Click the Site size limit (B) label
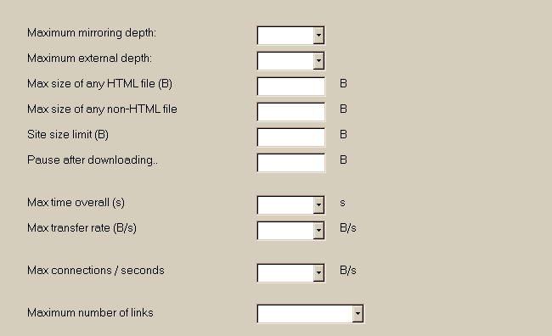Image resolution: width=552 pixels, height=336 pixels. click(x=68, y=134)
